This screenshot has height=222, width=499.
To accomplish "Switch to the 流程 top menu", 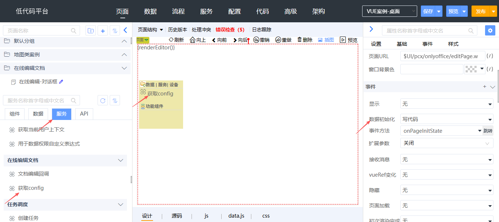I will [x=178, y=11].
